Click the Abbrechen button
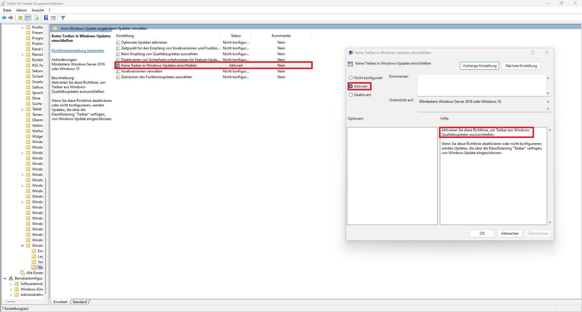Viewport: 582px width, 312px height. (x=510, y=233)
